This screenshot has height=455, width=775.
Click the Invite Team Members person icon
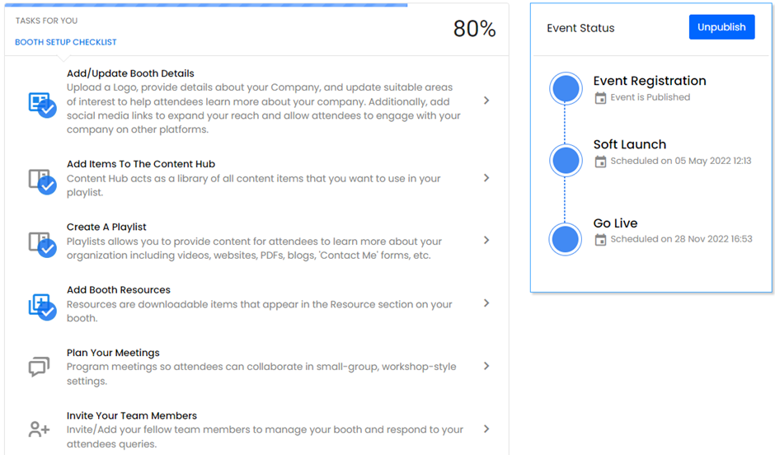(x=39, y=429)
